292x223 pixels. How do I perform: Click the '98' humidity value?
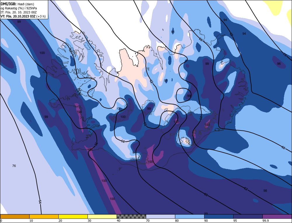(265, 191)
